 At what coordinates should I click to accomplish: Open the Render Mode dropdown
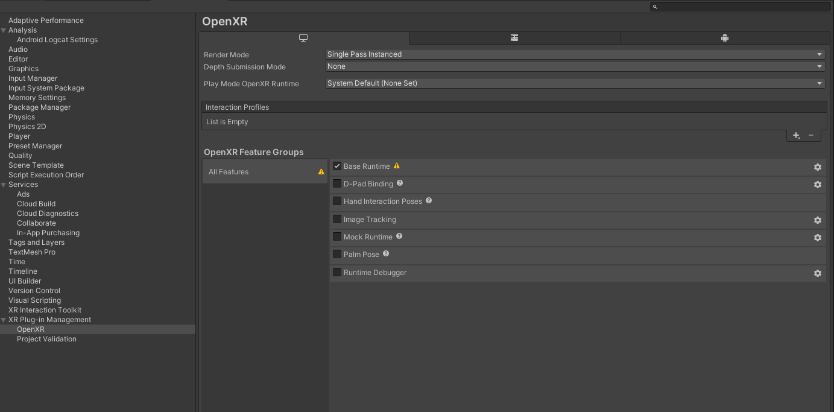tap(575, 54)
